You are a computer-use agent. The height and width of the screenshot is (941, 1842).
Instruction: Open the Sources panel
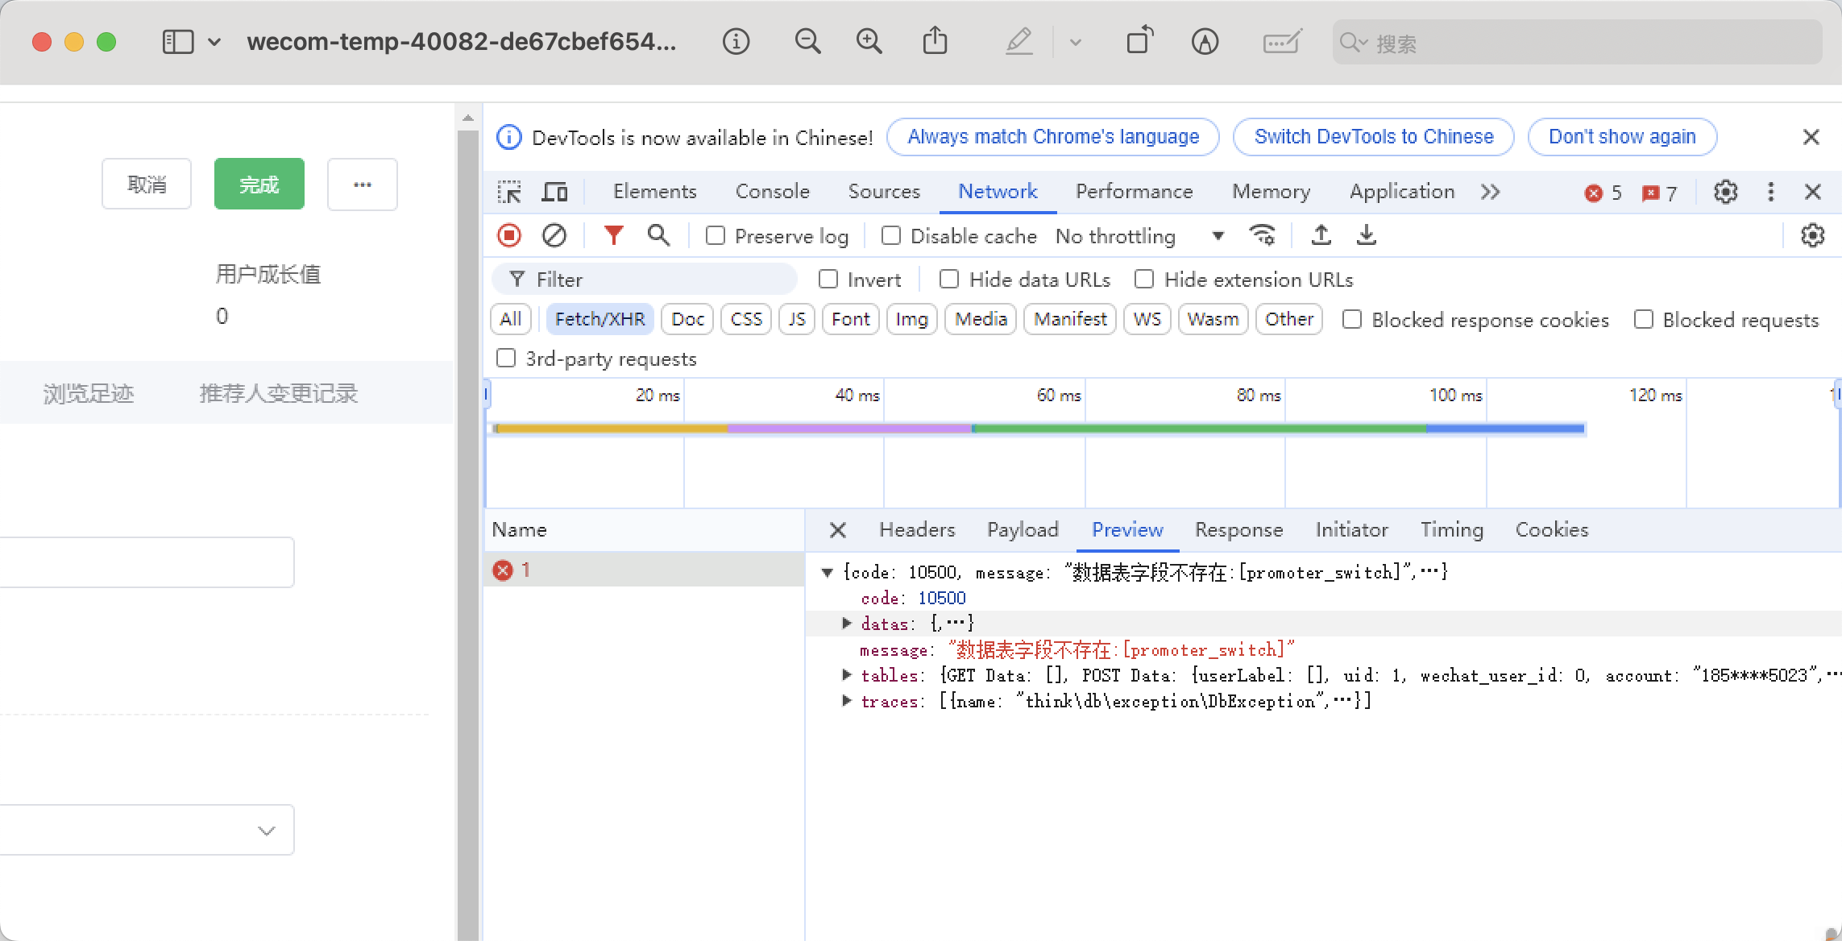click(x=884, y=192)
